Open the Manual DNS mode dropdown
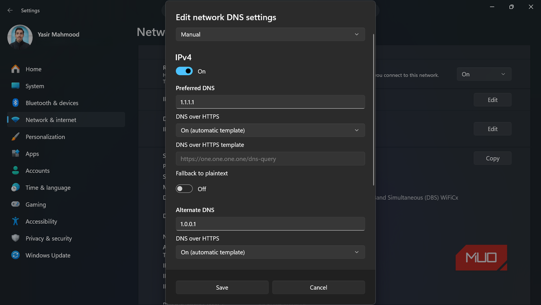 [x=270, y=34]
